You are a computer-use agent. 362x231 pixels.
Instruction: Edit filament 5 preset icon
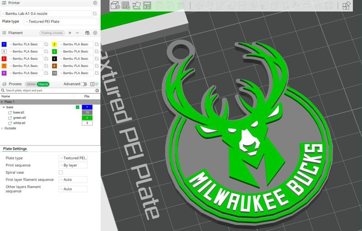coord(46,59)
